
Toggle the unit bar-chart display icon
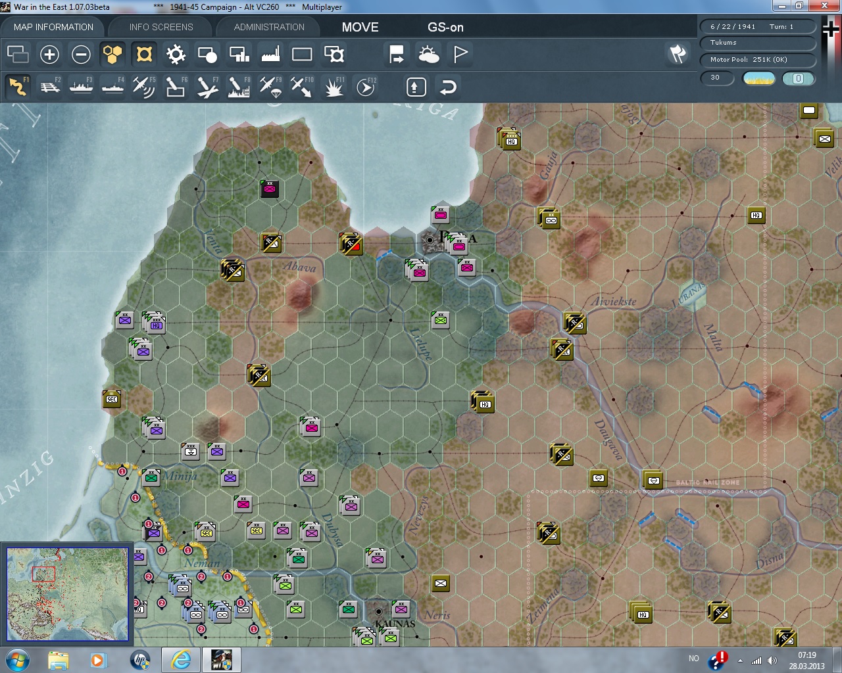click(239, 54)
